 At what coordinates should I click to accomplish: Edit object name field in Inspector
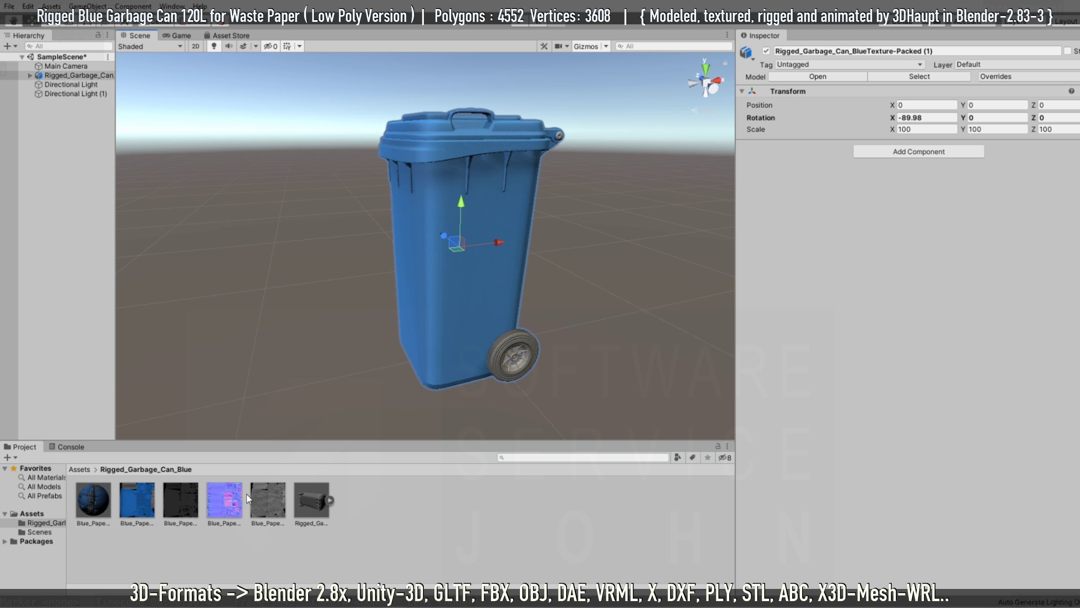(x=917, y=51)
